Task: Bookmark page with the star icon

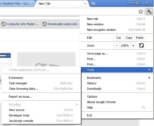Action: tap(141, 12)
